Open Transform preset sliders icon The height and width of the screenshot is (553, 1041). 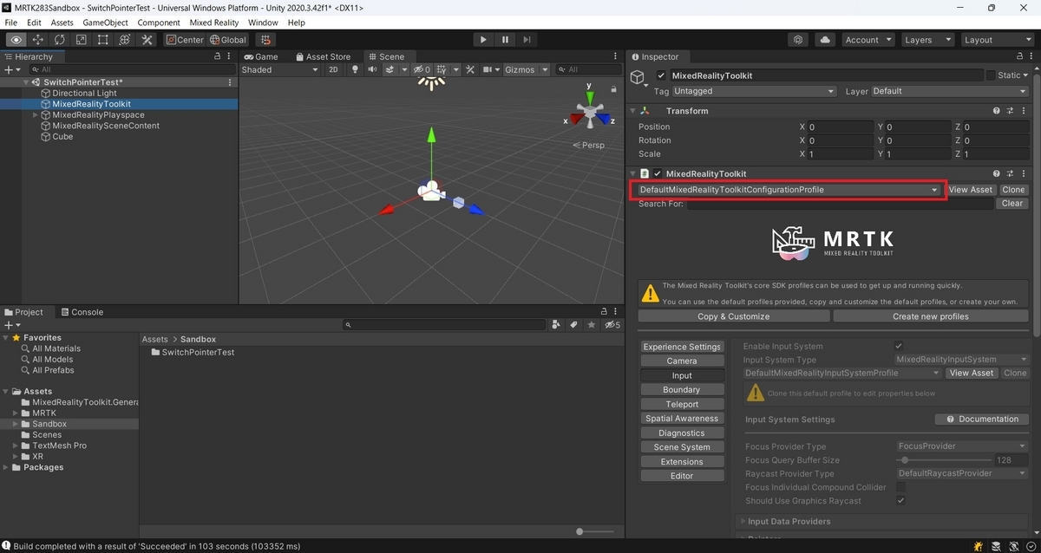(x=1012, y=111)
